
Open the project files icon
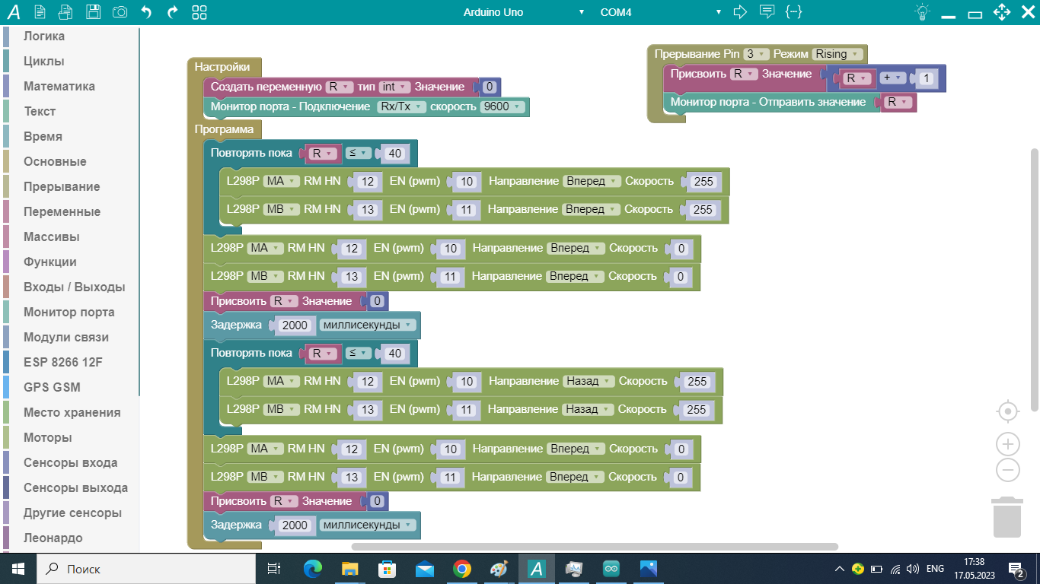pos(66,12)
